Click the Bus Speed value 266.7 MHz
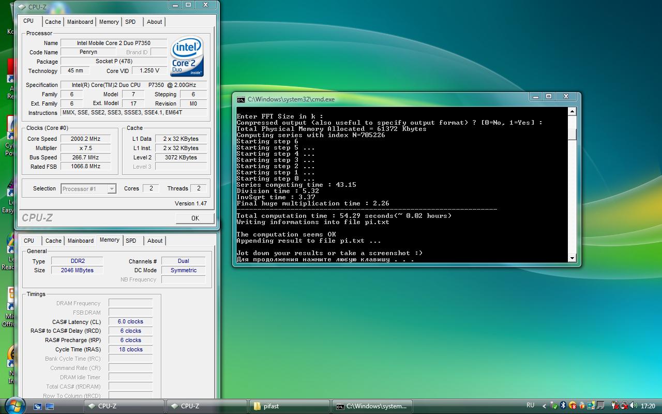 tap(86, 157)
